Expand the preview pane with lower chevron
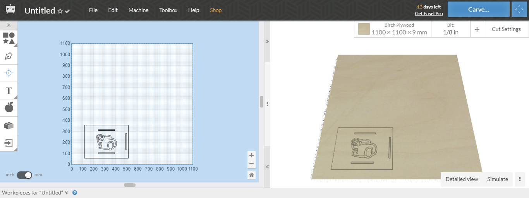The width and height of the screenshot is (529, 198). (x=267, y=167)
